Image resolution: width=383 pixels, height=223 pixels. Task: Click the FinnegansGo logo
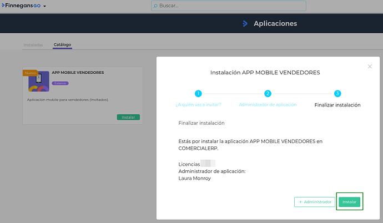(21, 6)
